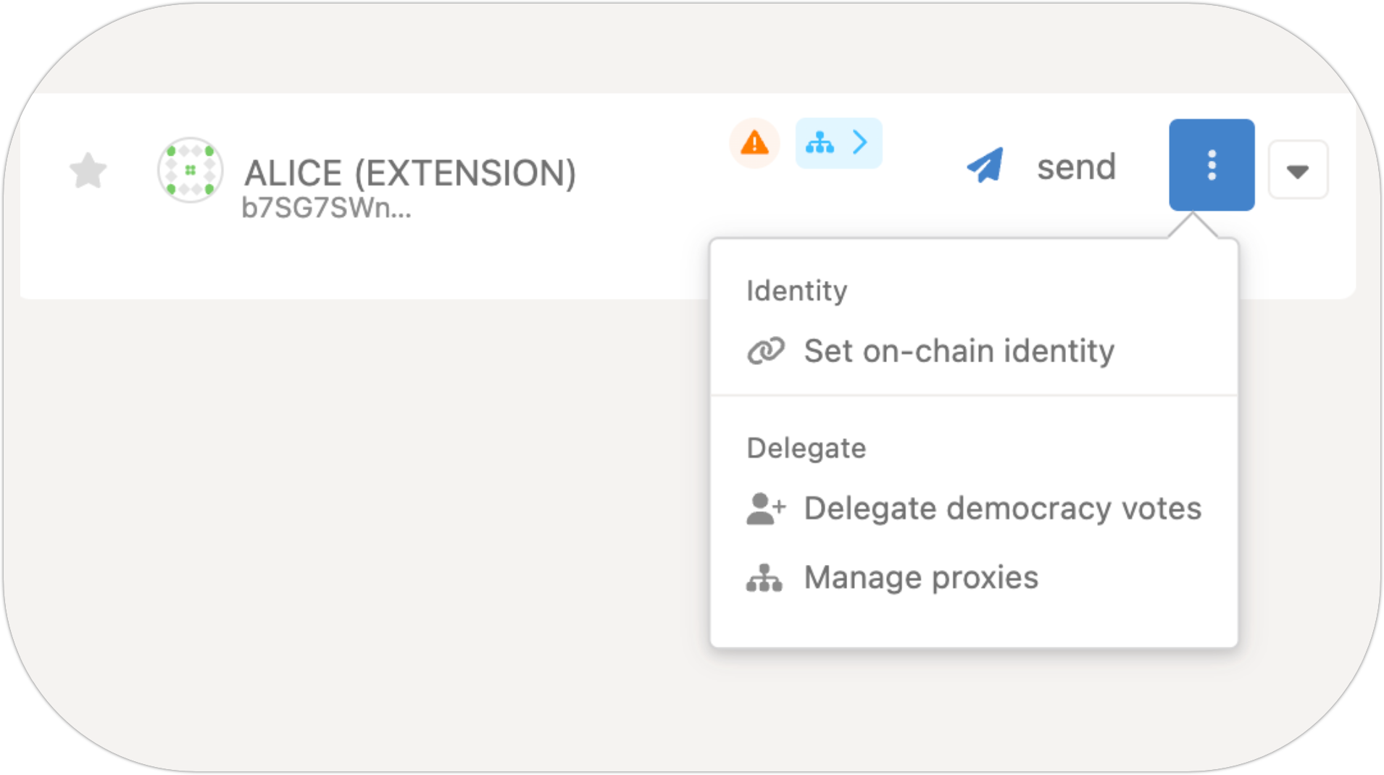This screenshot has height=775, width=1384.
Task: Click the orange warning triangle icon
Action: [754, 143]
